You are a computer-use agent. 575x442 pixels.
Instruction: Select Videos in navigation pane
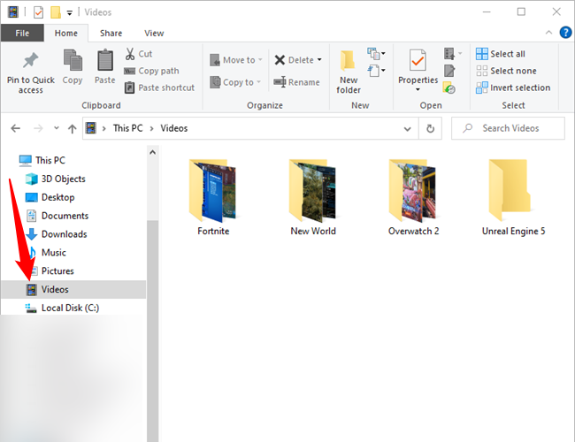[73, 290]
